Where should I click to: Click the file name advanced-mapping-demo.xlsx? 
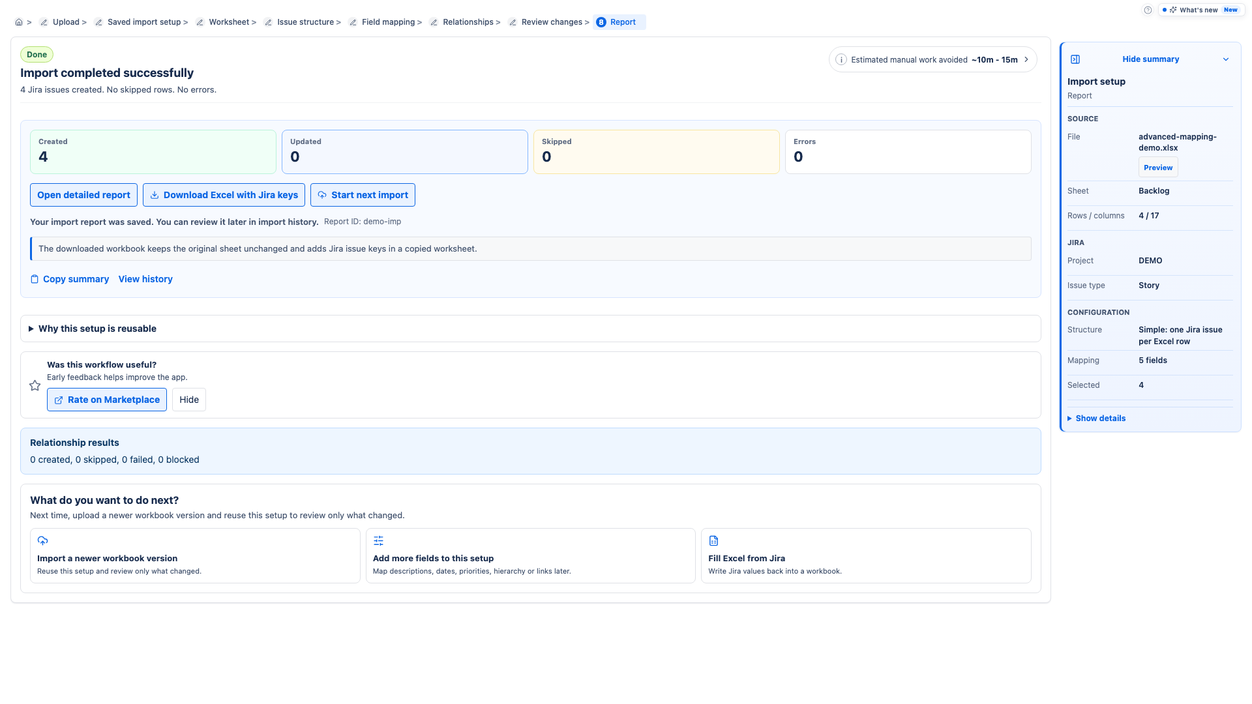pos(1178,142)
